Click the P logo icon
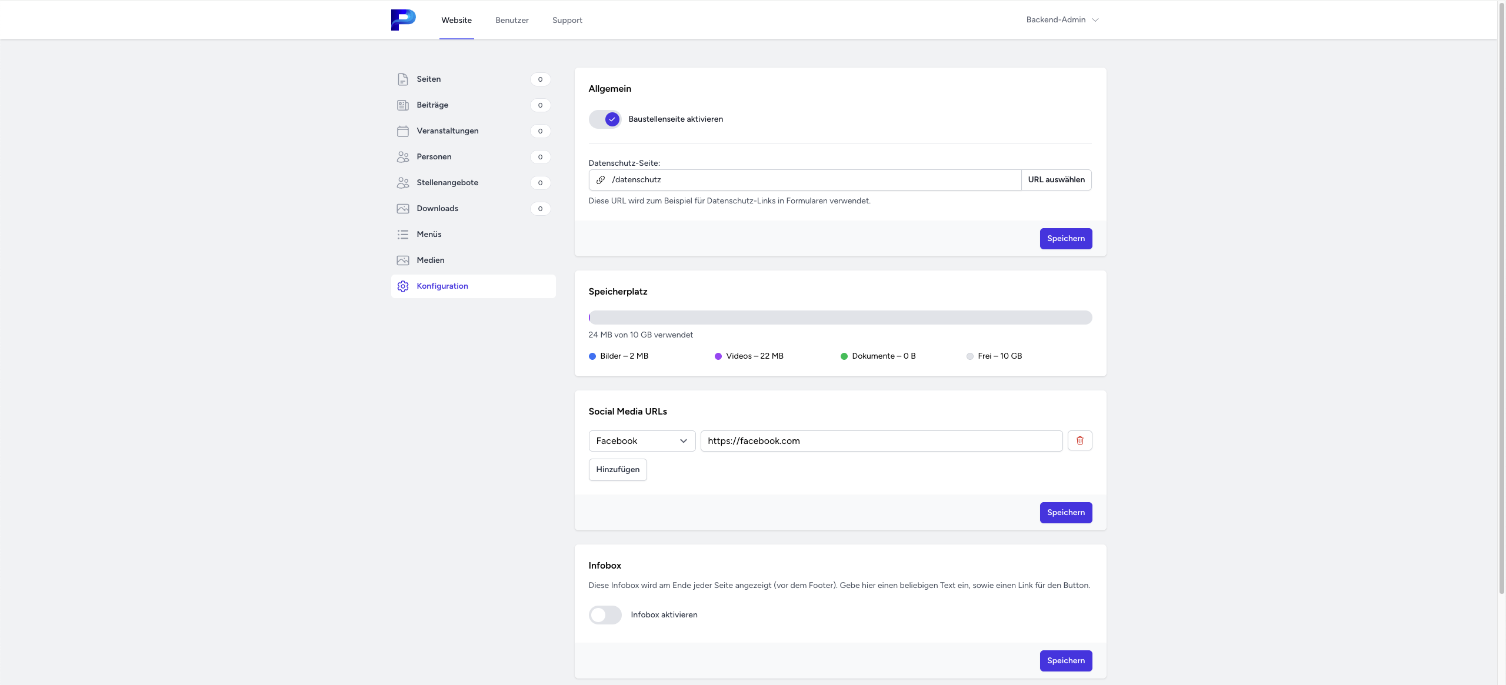1506x685 pixels. pyautogui.click(x=403, y=20)
